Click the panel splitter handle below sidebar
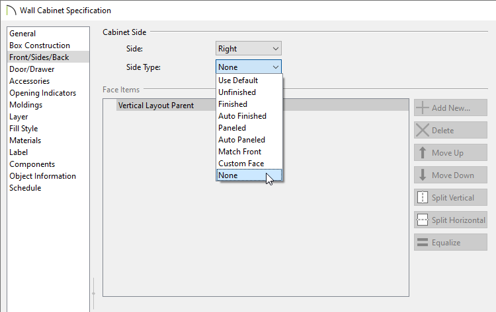 [94, 294]
